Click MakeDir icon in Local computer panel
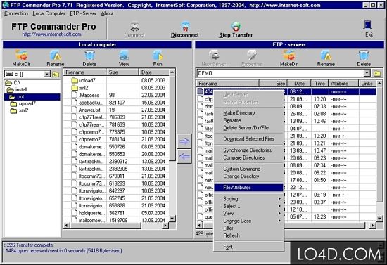 click(22, 56)
